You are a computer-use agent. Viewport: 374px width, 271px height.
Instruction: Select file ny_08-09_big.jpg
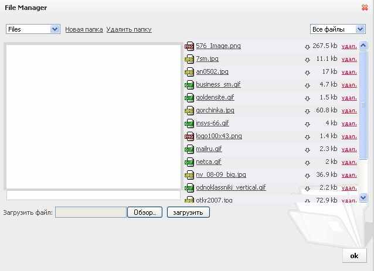pos(221,174)
